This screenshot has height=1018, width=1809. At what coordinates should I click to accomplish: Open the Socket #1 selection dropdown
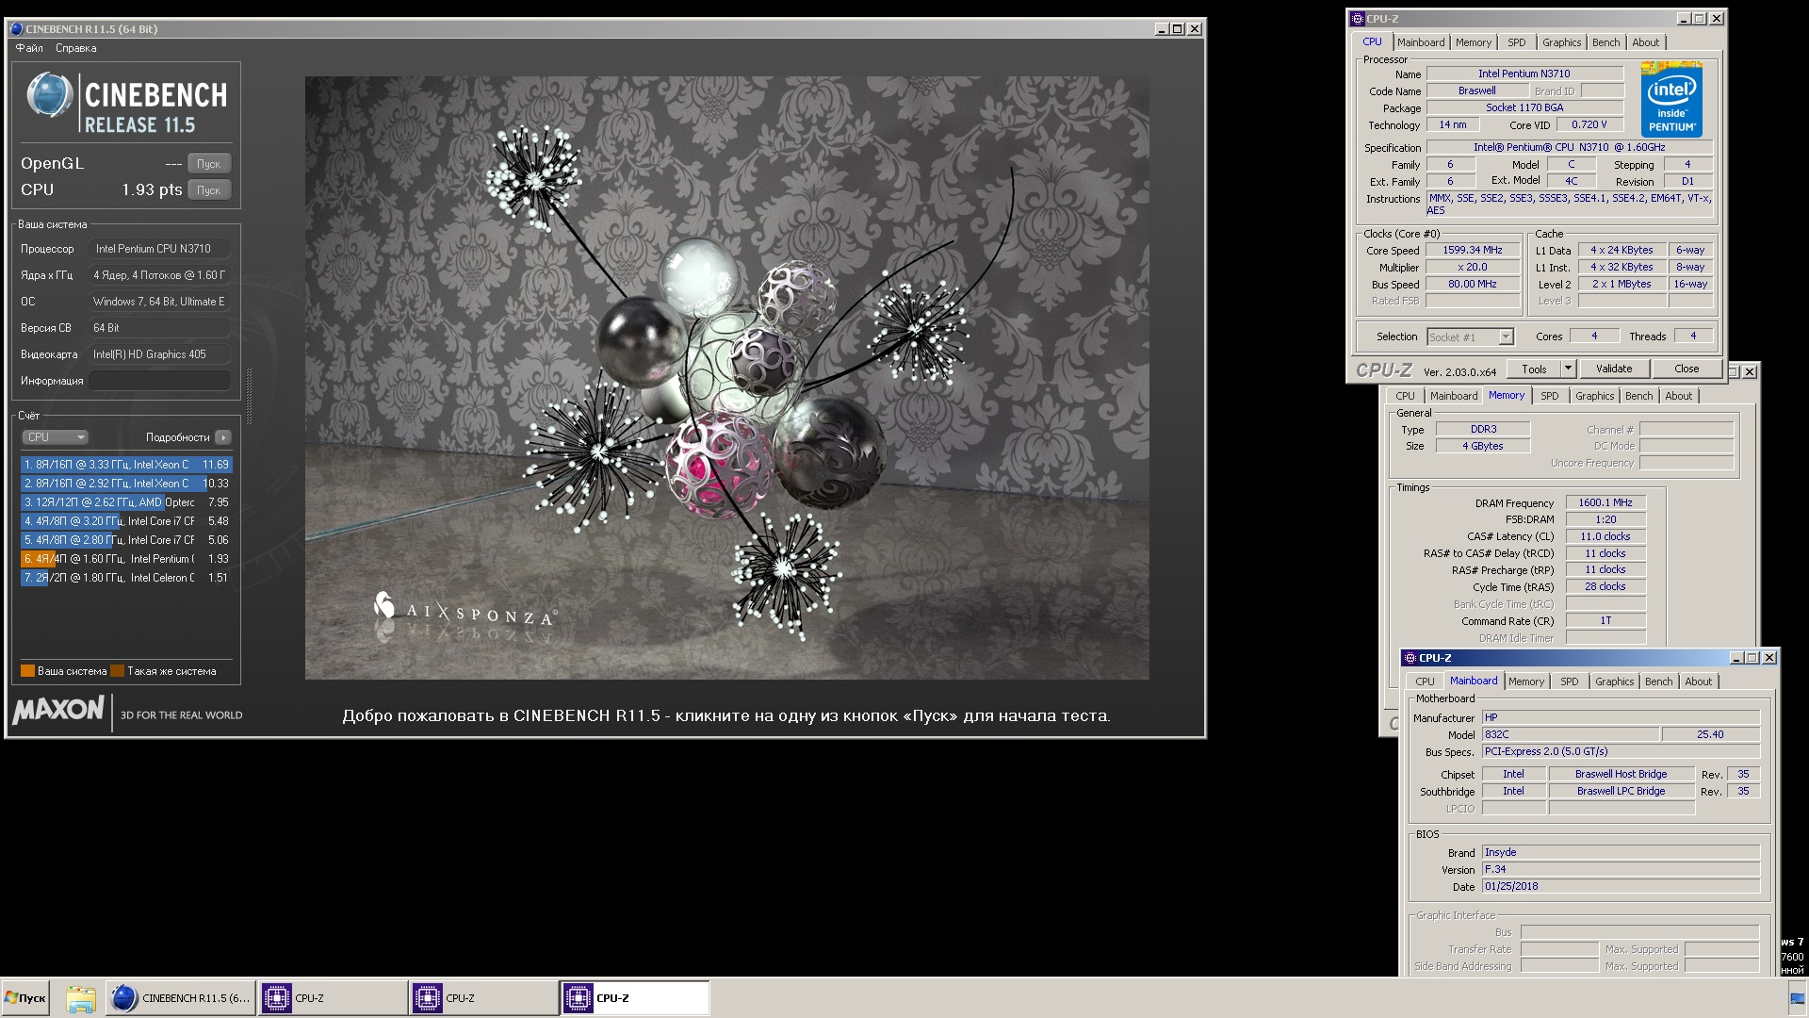(x=1470, y=337)
